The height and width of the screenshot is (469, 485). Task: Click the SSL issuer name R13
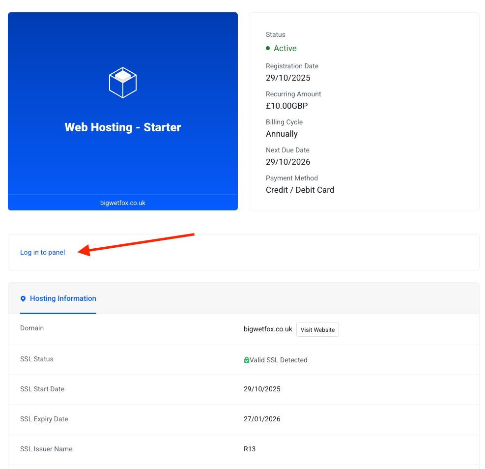point(250,449)
